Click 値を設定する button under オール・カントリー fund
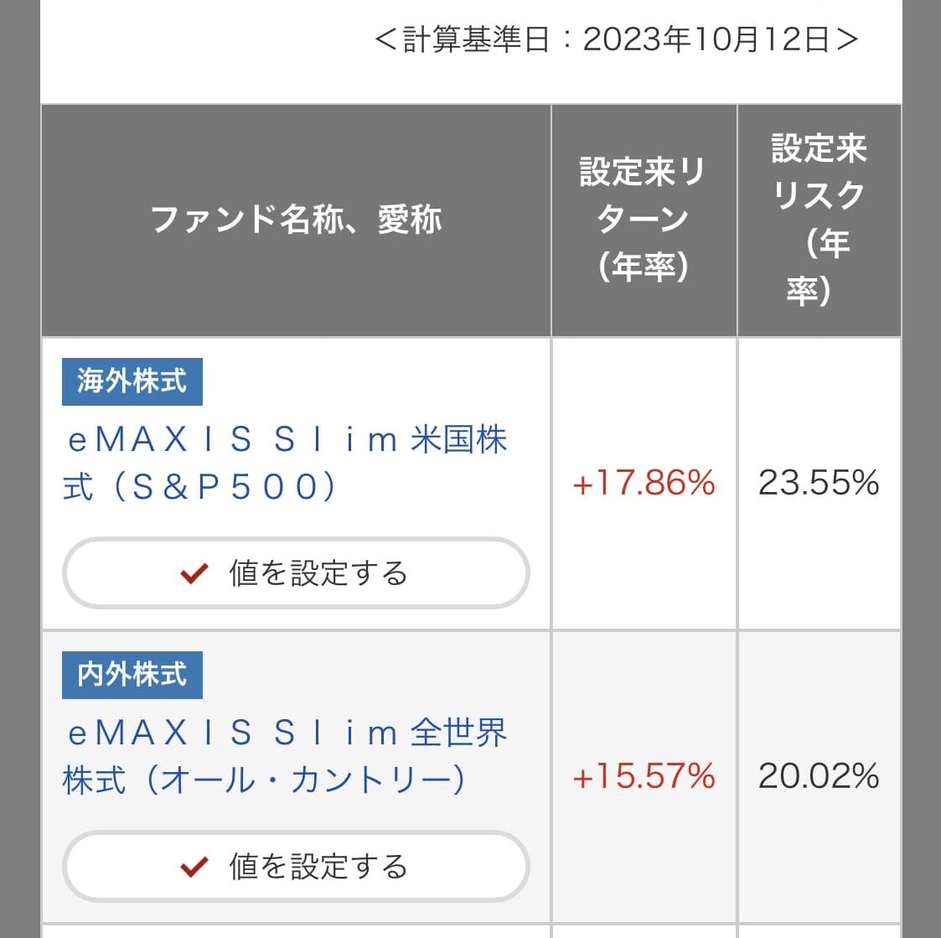 pos(296,866)
